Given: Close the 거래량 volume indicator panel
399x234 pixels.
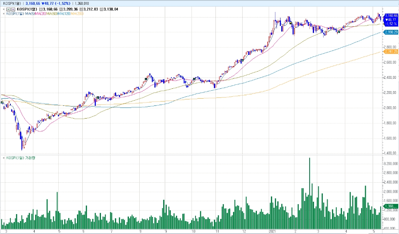Looking at the screenshot, I should click(4, 158).
